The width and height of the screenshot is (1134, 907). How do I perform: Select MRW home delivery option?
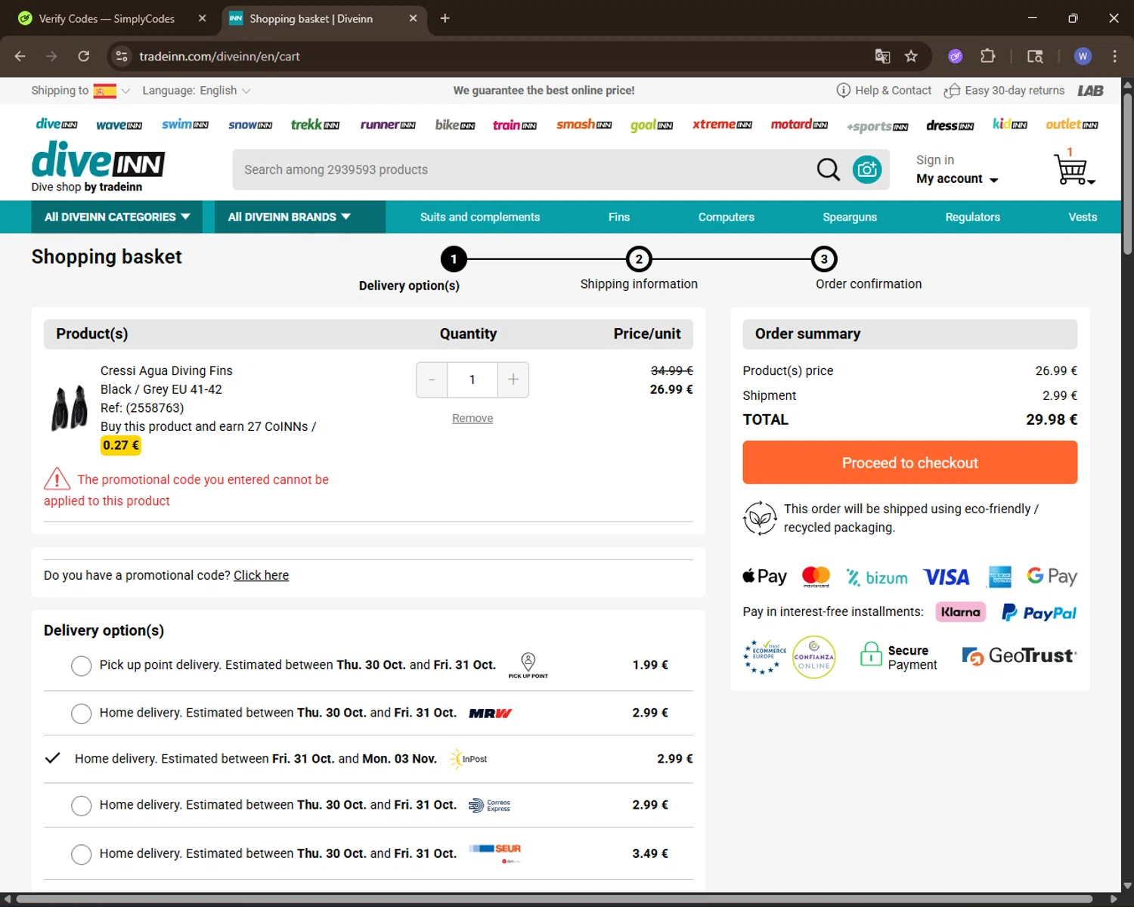click(81, 714)
